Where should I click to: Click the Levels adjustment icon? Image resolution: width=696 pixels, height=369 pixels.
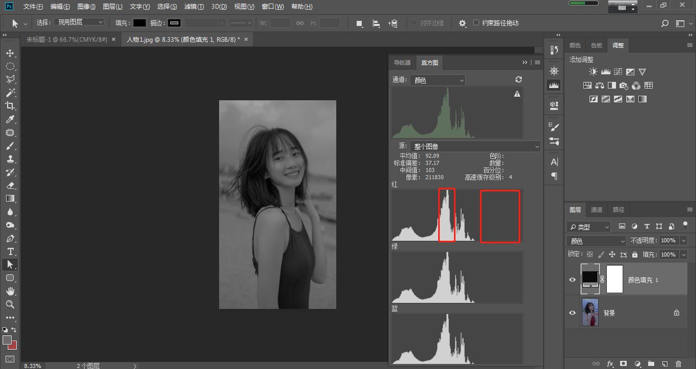click(605, 72)
